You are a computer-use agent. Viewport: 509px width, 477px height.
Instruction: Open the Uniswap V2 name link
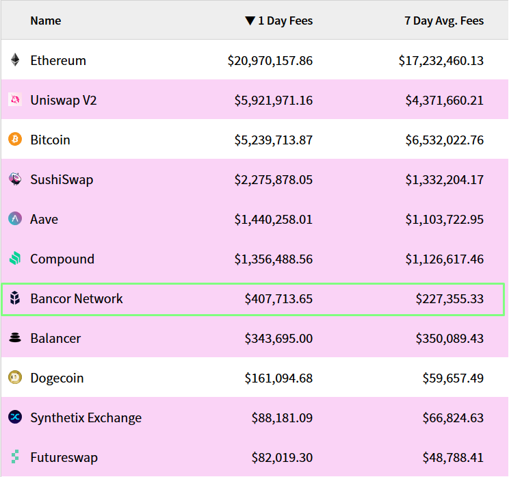click(x=64, y=100)
